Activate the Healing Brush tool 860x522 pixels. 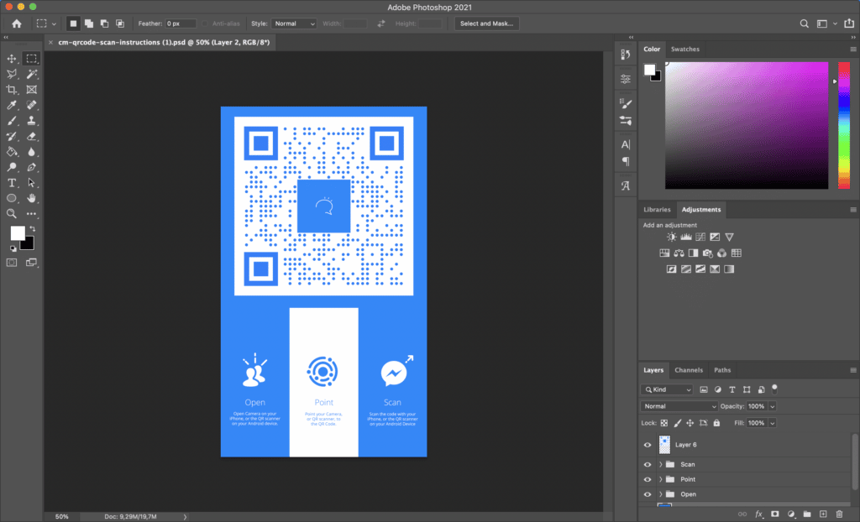tap(31, 103)
